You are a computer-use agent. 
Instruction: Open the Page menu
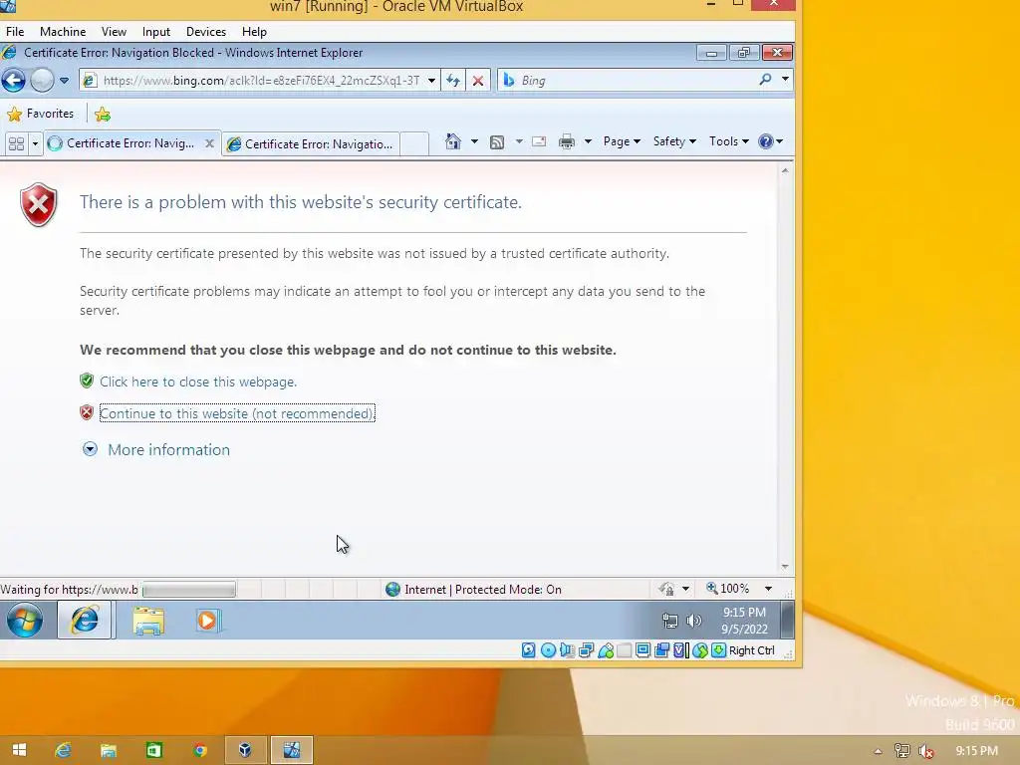622,141
